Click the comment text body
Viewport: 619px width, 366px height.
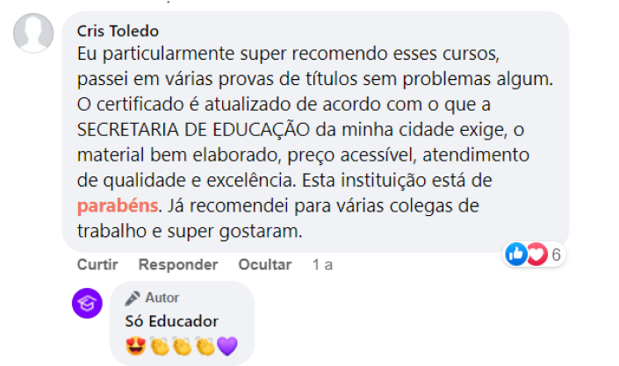coord(314,142)
